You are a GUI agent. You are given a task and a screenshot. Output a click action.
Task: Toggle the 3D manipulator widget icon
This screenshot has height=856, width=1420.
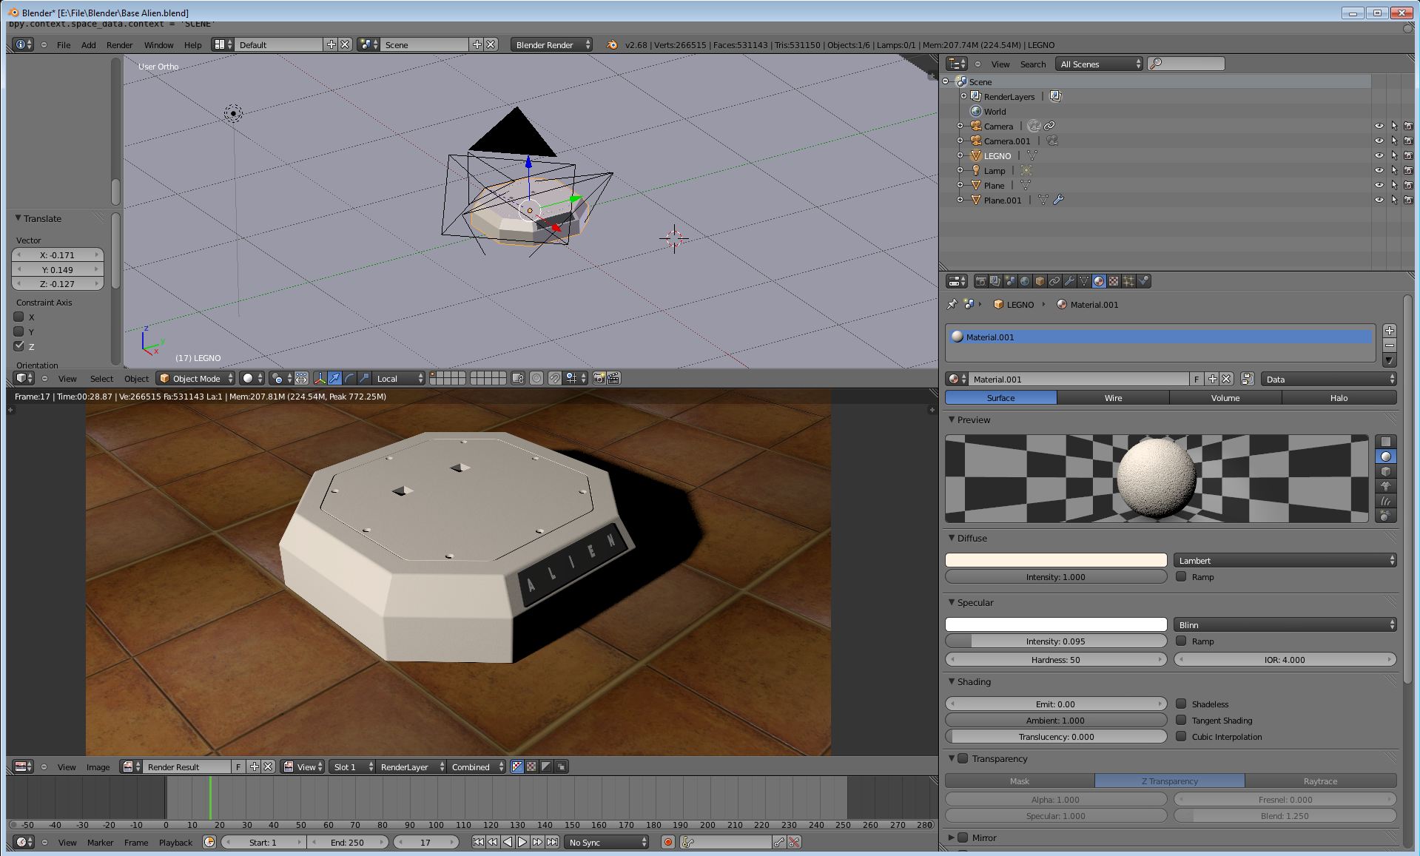(x=320, y=378)
